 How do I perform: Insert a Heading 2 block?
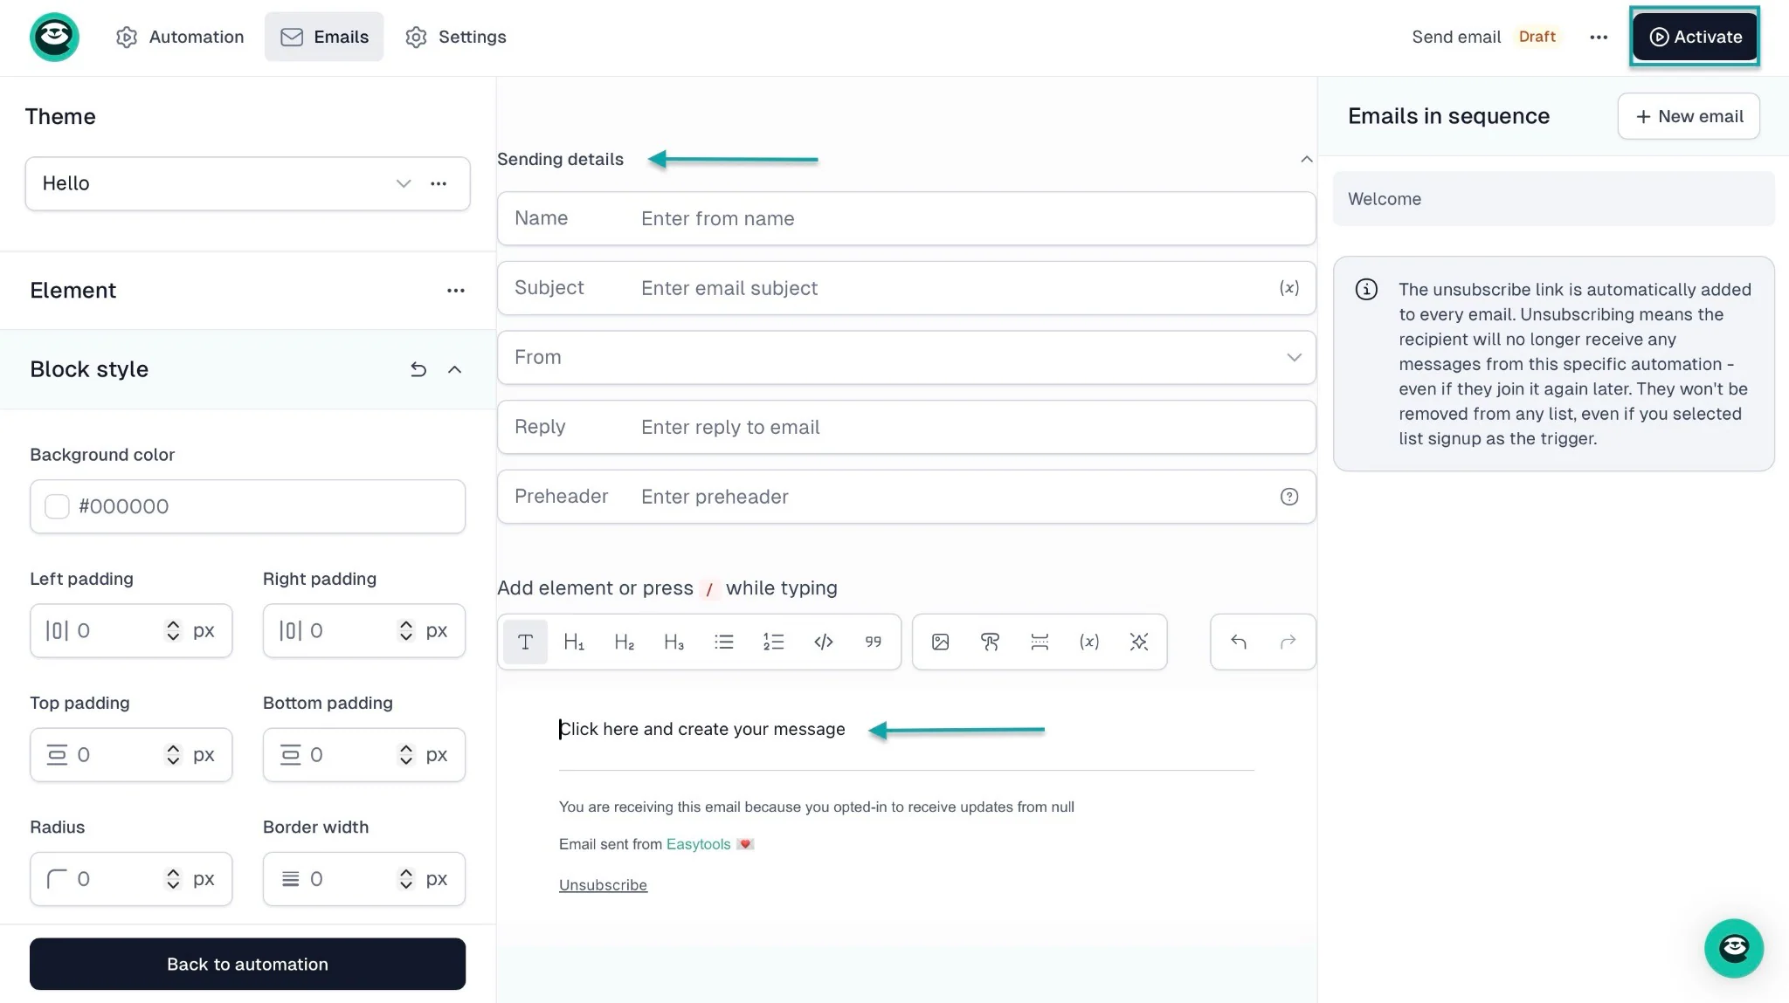click(x=624, y=642)
